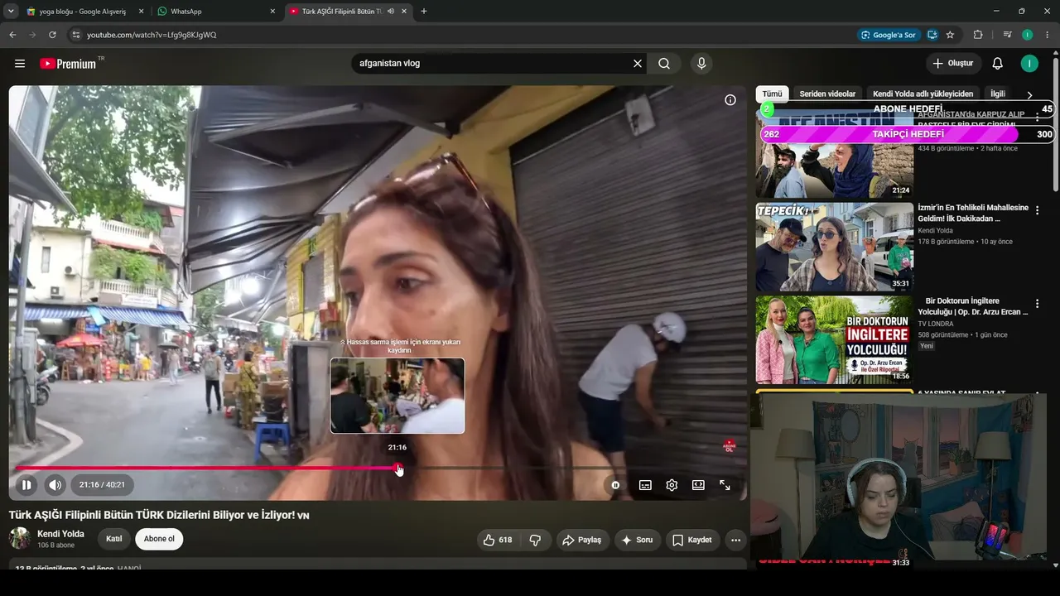Image resolution: width=1060 pixels, height=596 pixels.
Task: Toggle the autoplay switch in player
Action: pyautogui.click(x=615, y=485)
